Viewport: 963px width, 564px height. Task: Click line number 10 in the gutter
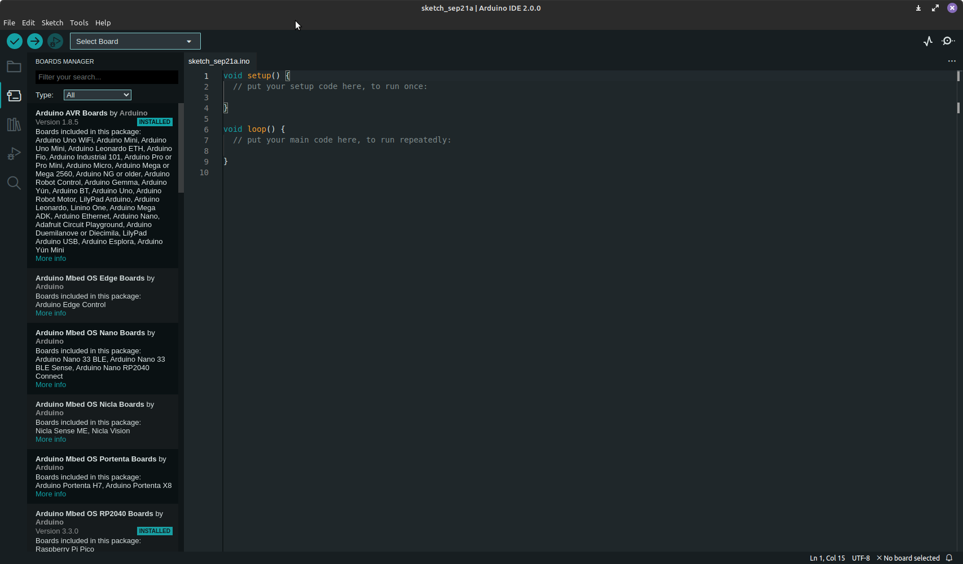tap(204, 172)
